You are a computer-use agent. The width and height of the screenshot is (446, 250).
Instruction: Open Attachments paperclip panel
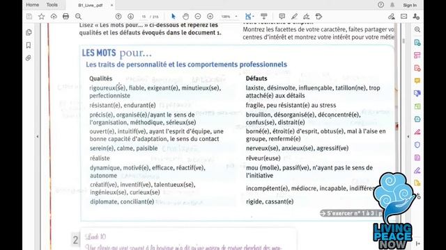click(x=29, y=58)
